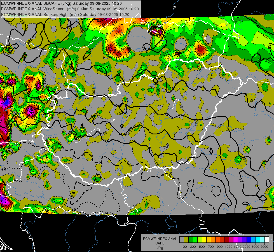Pick the white swatch after 5000
The width and height of the screenshot is (274, 252).
pos(267,239)
